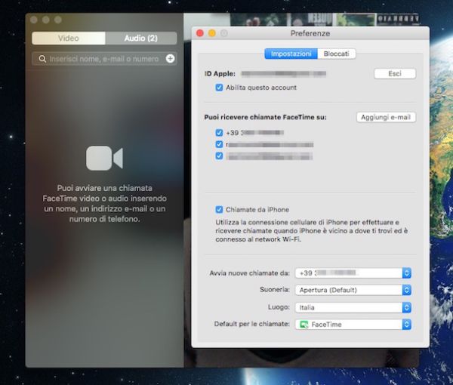Viewport: 453px width, 385px height.
Task: Switch to the Video tab
Action: click(68, 38)
